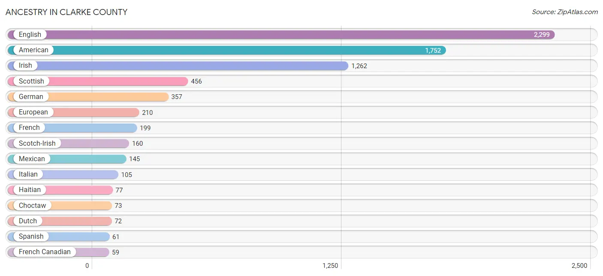Click the 105 Italian value

(x=127, y=175)
